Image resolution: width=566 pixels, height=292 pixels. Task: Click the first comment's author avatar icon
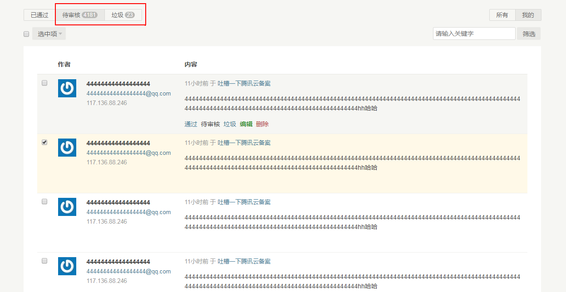point(67,88)
